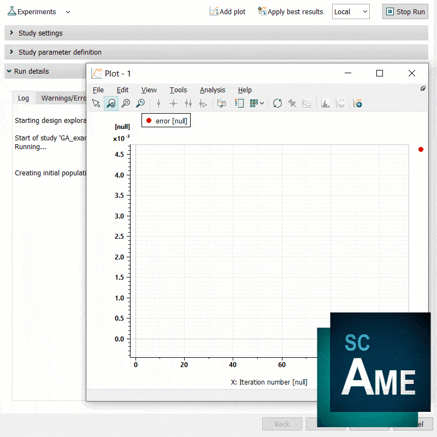Open the Analysis menu
The image size is (437, 437).
(212, 90)
